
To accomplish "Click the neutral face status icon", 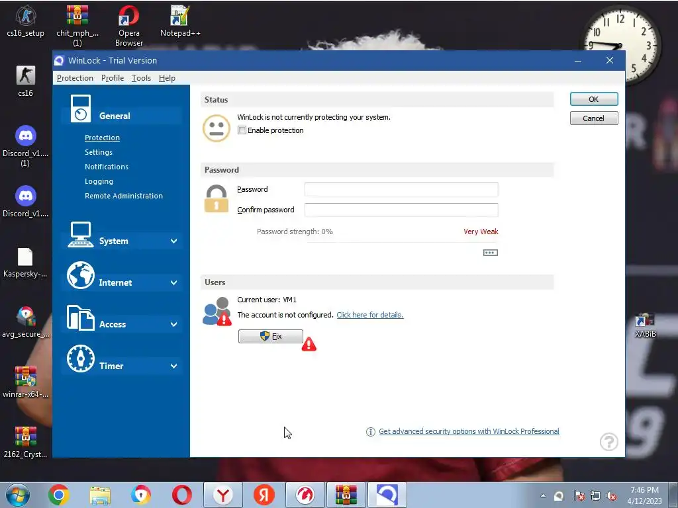I will [x=217, y=128].
